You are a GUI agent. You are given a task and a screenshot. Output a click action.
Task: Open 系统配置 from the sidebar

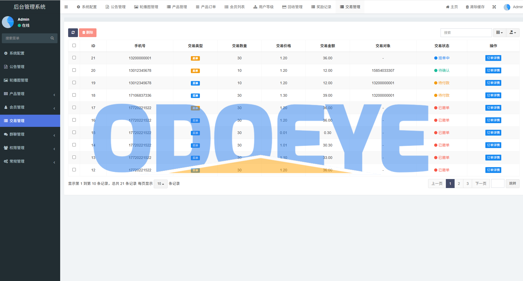pyautogui.click(x=17, y=53)
